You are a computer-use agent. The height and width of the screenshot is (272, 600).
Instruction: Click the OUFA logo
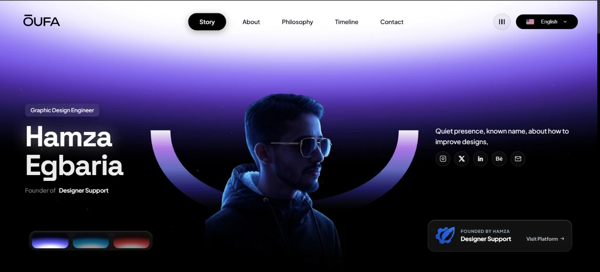coord(41,21)
